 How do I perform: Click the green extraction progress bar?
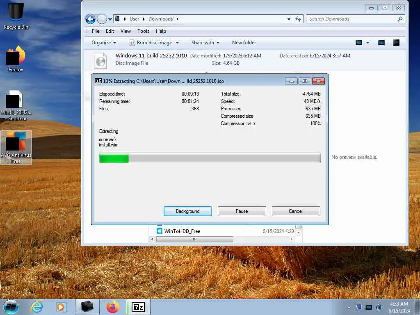(x=114, y=158)
